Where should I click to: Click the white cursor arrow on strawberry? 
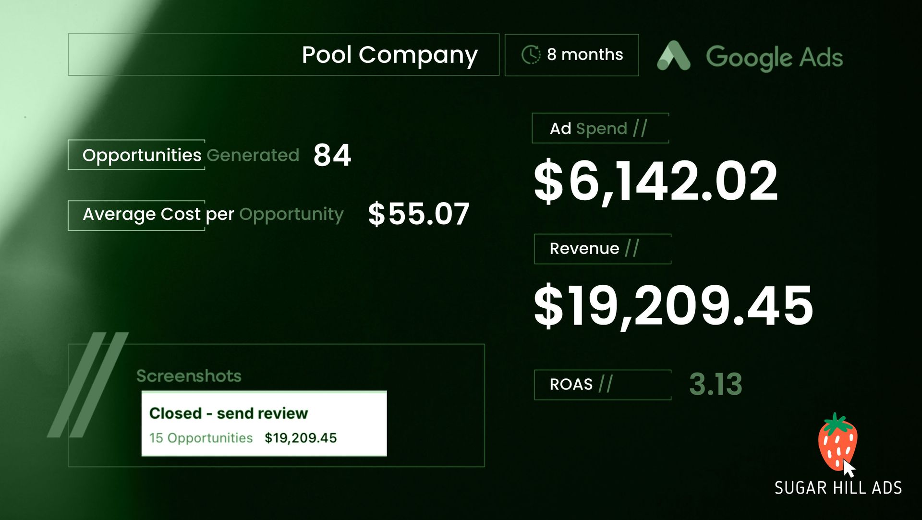(849, 468)
